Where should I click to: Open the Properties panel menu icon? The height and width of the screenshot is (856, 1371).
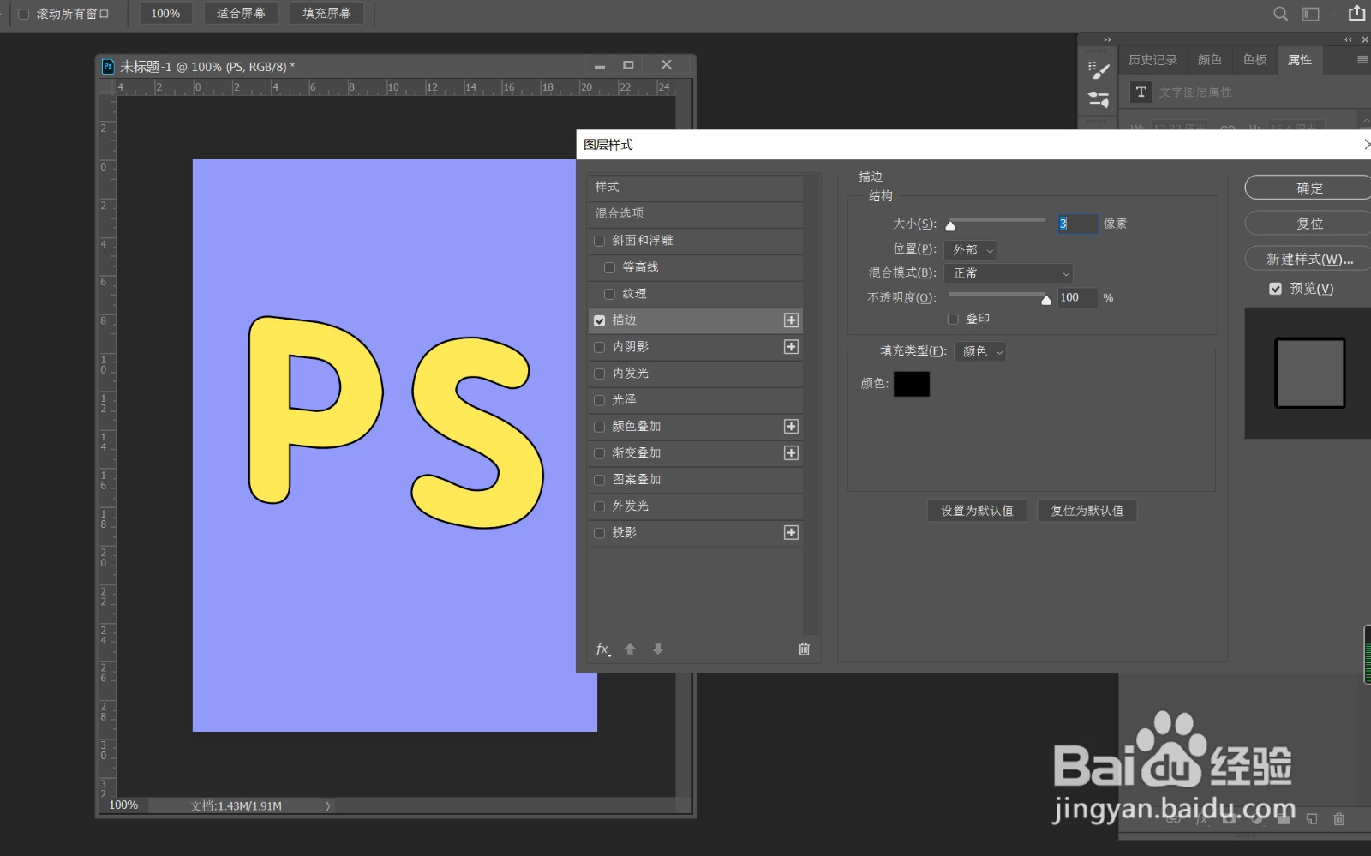(1362, 60)
